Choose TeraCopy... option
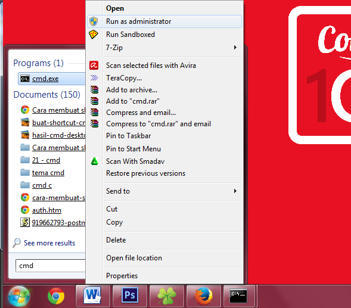351x308 pixels. [x=164, y=77]
